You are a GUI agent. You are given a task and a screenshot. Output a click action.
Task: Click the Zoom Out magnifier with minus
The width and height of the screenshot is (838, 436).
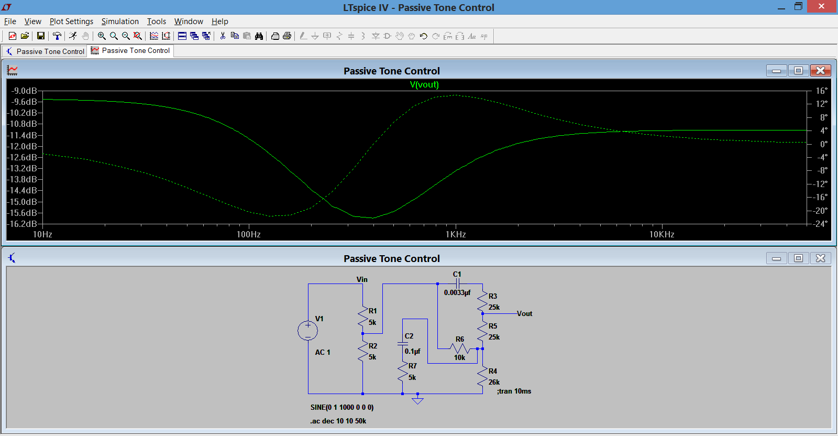coord(126,36)
